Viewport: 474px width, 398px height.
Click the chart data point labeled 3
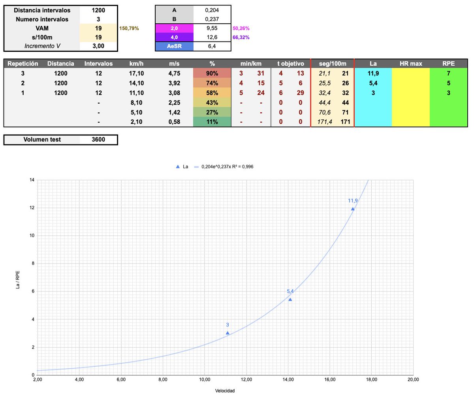pos(228,333)
